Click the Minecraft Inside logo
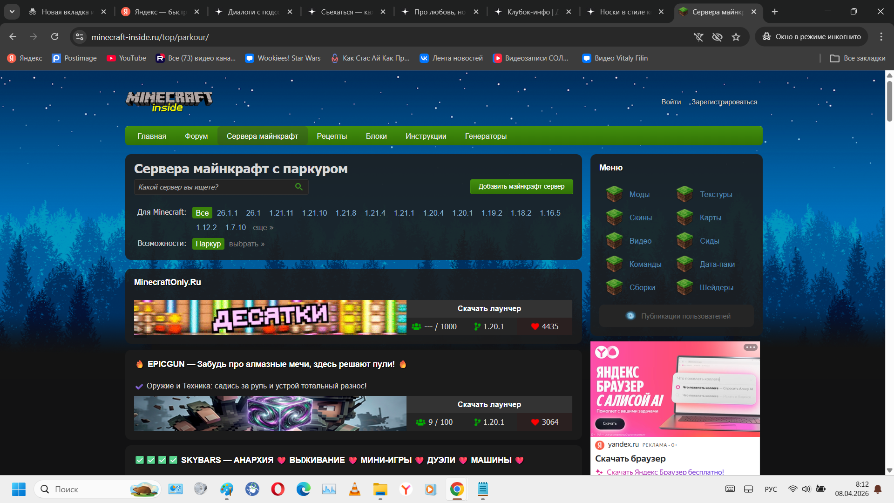 click(x=169, y=101)
